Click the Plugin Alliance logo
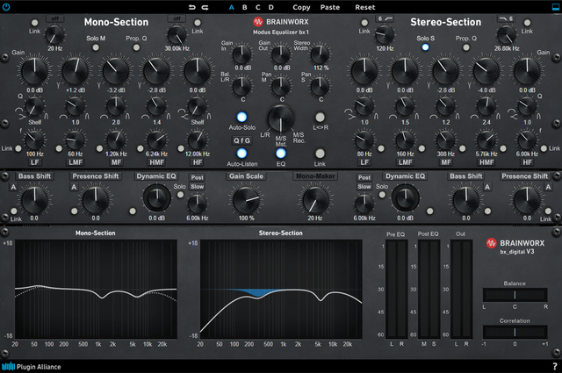Viewport: 562px width, 373px height. [32, 367]
